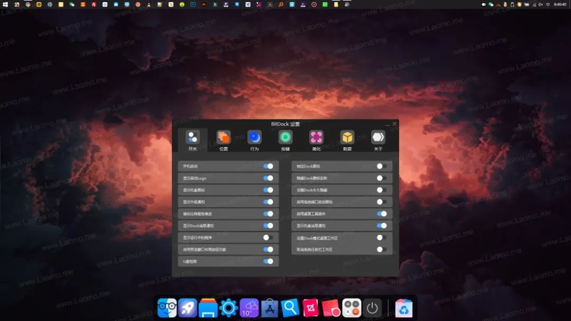Click the rocket launcher icon in the dock
This screenshot has width=571, height=321.
pyautogui.click(x=188, y=307)
